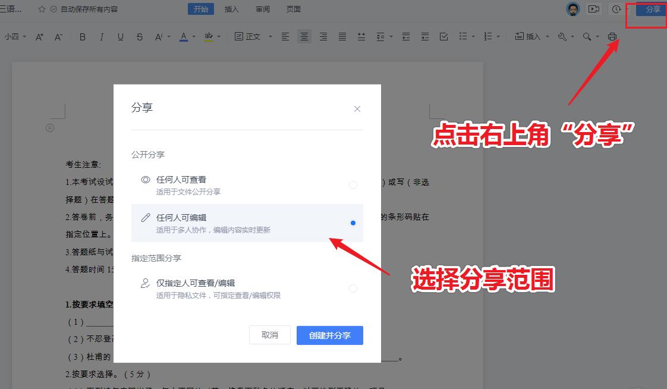This screenshot has height=389, width=667.
Task: Click the 创建并分享 button
Action: pos(329,335)
